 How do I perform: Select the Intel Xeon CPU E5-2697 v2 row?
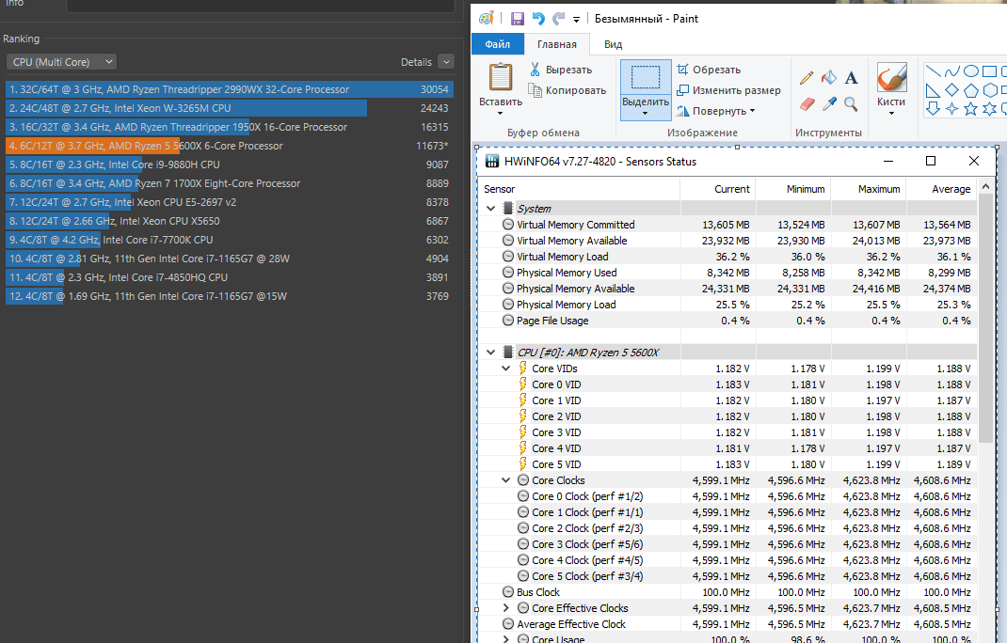(230, 202)
